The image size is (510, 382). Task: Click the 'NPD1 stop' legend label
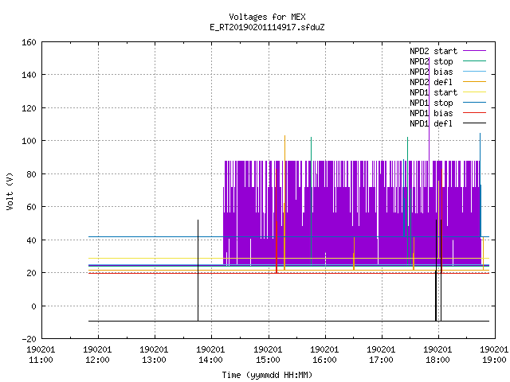click(x=431, y=103)
